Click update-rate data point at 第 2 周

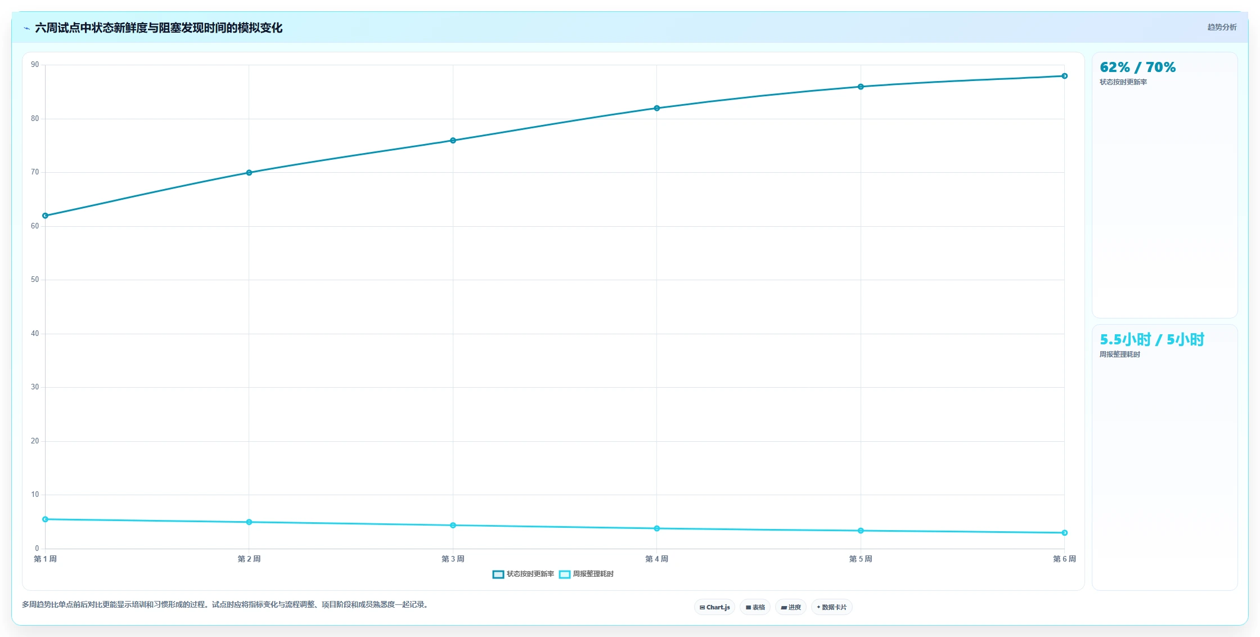click(249, 173)
